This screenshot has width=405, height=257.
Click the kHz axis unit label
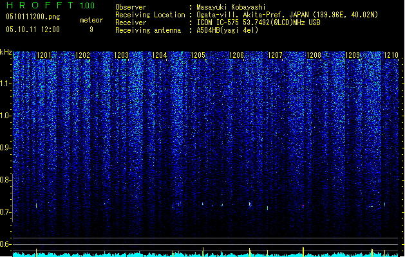click(x=6, y=52)
